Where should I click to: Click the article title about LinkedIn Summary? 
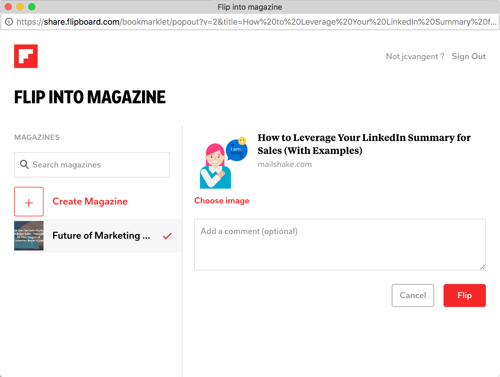click(364, 144)
